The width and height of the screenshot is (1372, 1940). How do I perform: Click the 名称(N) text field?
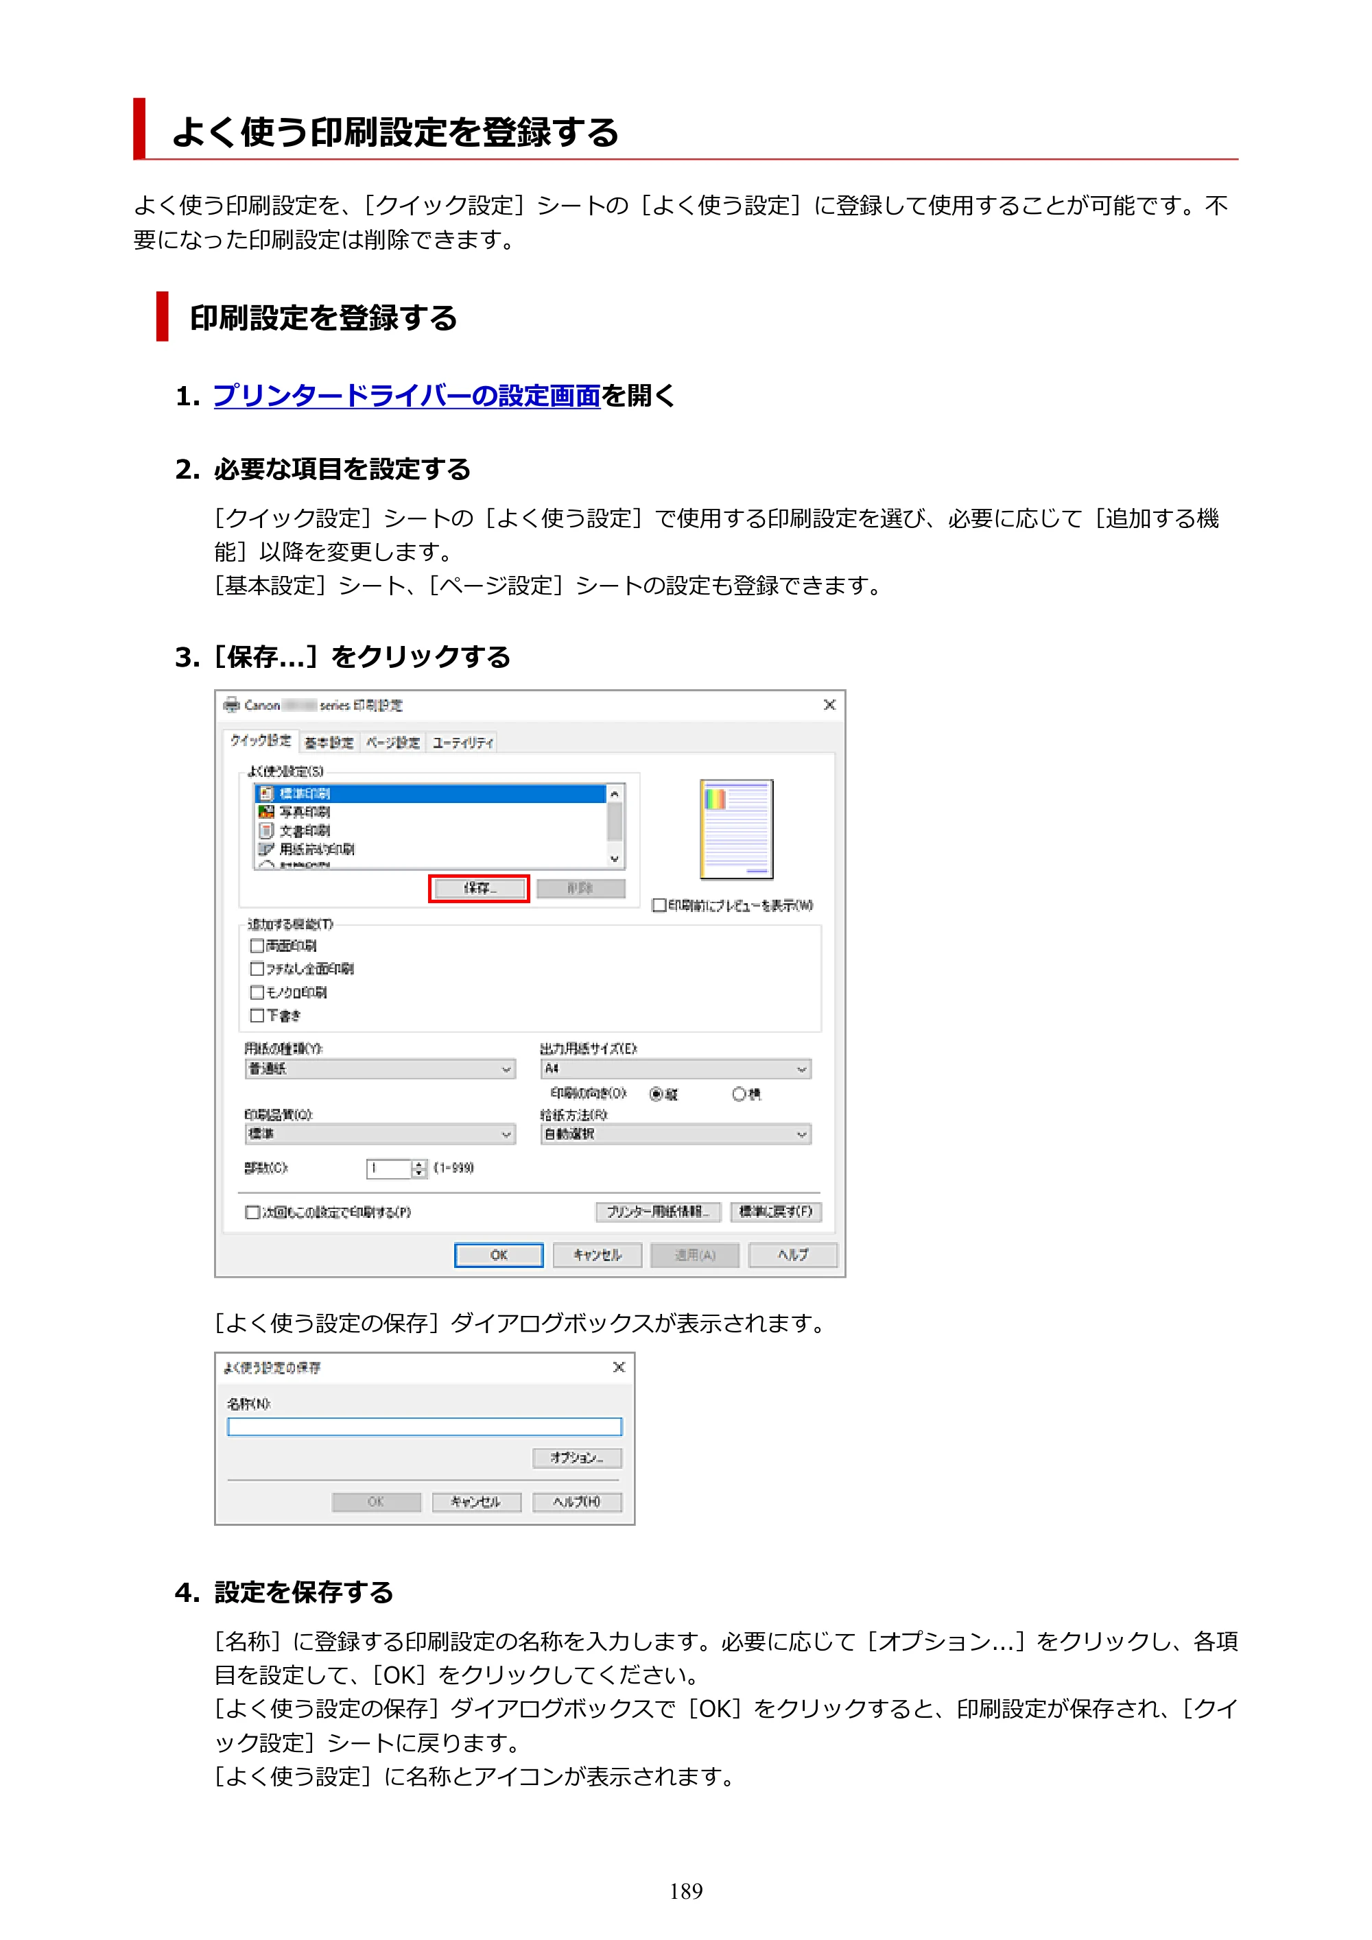pos(425,1427)
